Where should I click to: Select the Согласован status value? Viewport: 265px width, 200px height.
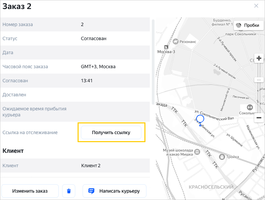point(94,38)
